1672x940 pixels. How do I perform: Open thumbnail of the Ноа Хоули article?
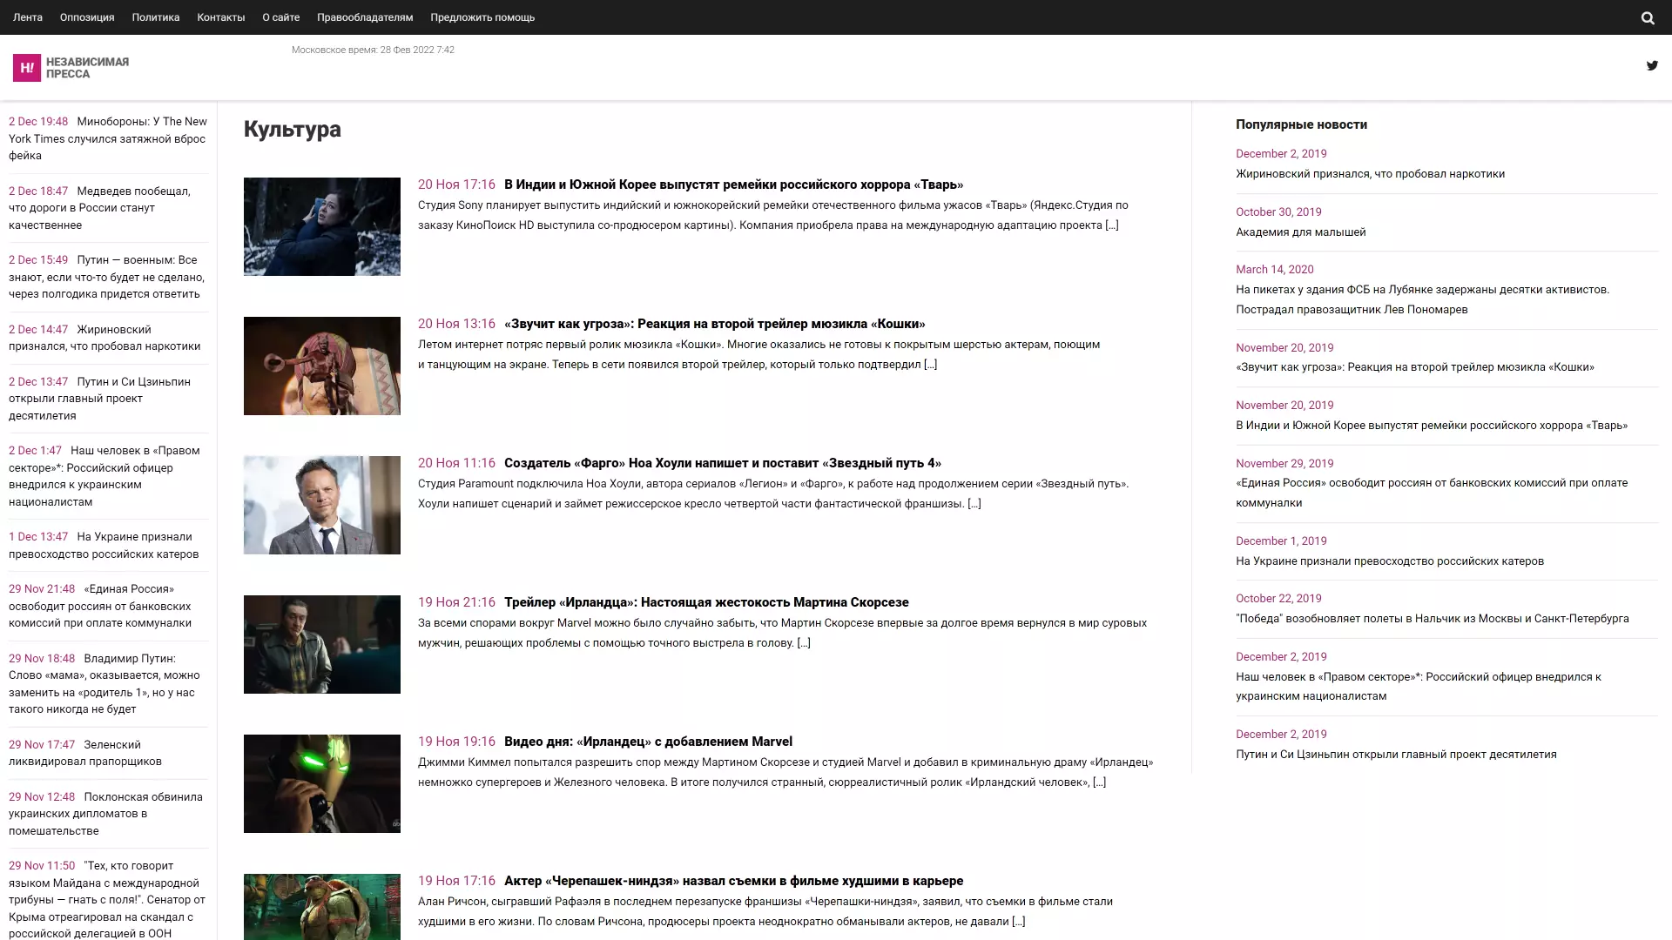point(322,505)
